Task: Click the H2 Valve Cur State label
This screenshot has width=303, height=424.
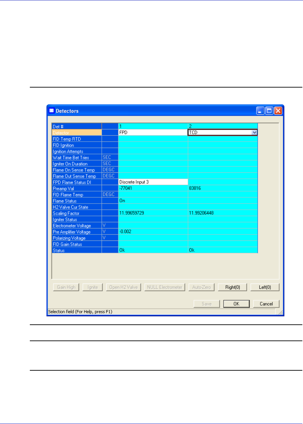Action: tap(76, 207)
